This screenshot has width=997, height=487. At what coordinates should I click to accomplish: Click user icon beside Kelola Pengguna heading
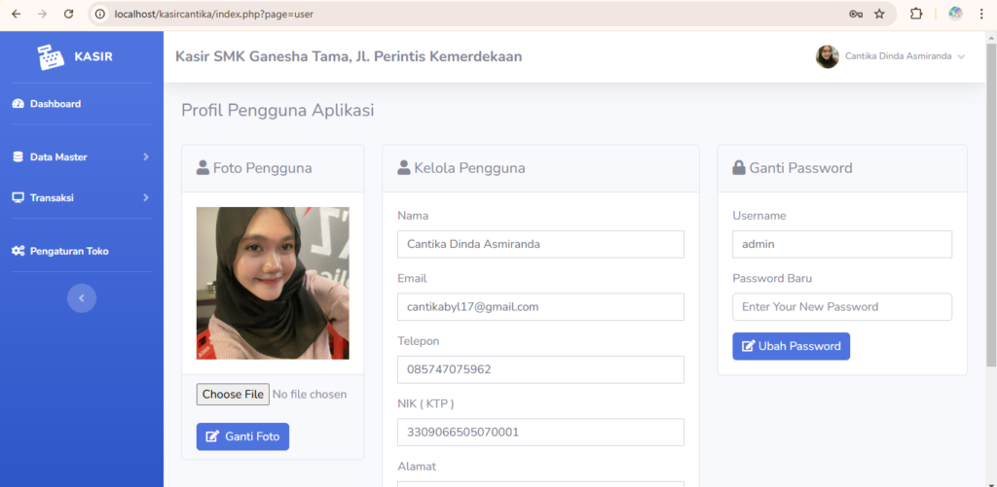tap(404, 167)
